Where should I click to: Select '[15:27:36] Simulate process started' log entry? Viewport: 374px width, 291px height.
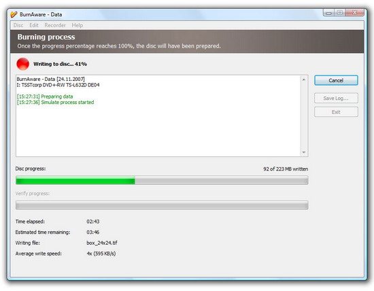tap(55, 102)
